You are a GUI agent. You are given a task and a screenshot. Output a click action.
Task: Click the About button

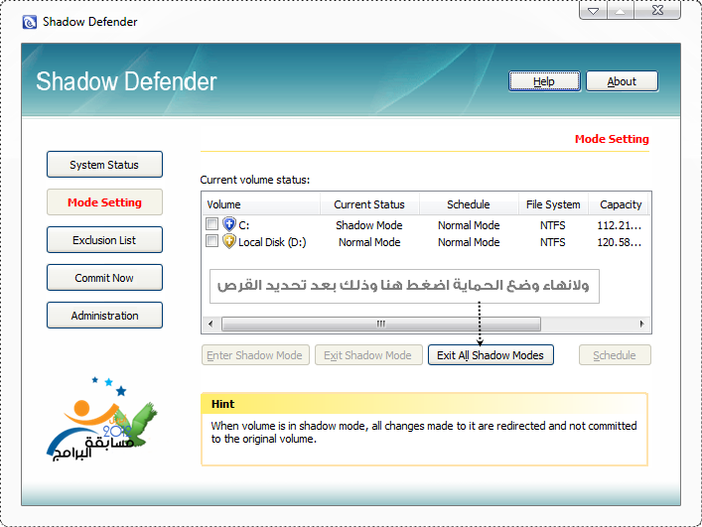click(622, 81)
